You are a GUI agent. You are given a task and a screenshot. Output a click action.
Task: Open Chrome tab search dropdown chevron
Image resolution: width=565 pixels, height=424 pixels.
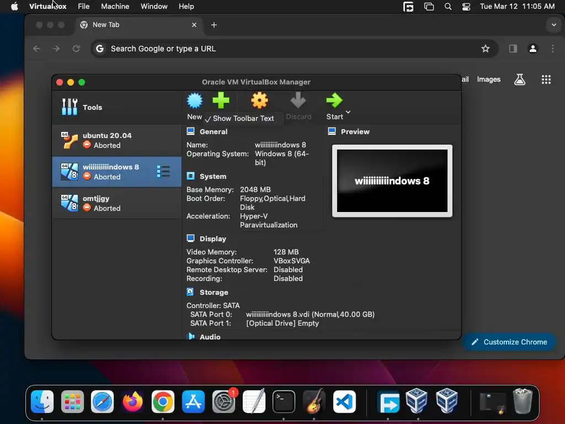pos(553,25)
